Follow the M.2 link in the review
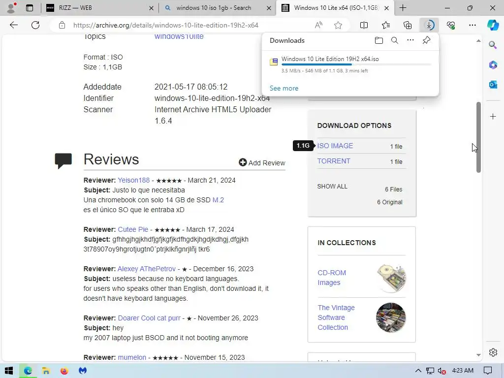This screenshot has height=378, width=504. [218, 200]
